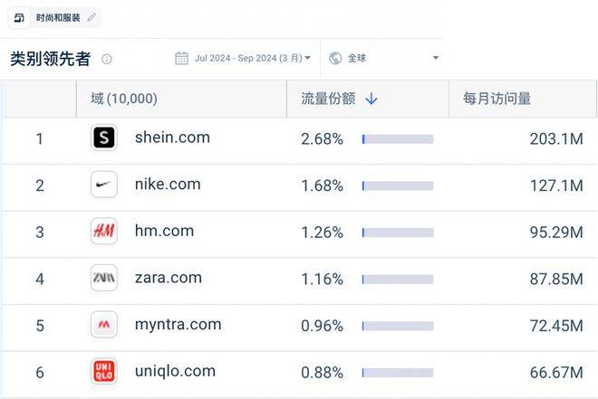Screen dimensions: 598x399
Task: Click the Zara logo icon
Action: click(104, 278)
